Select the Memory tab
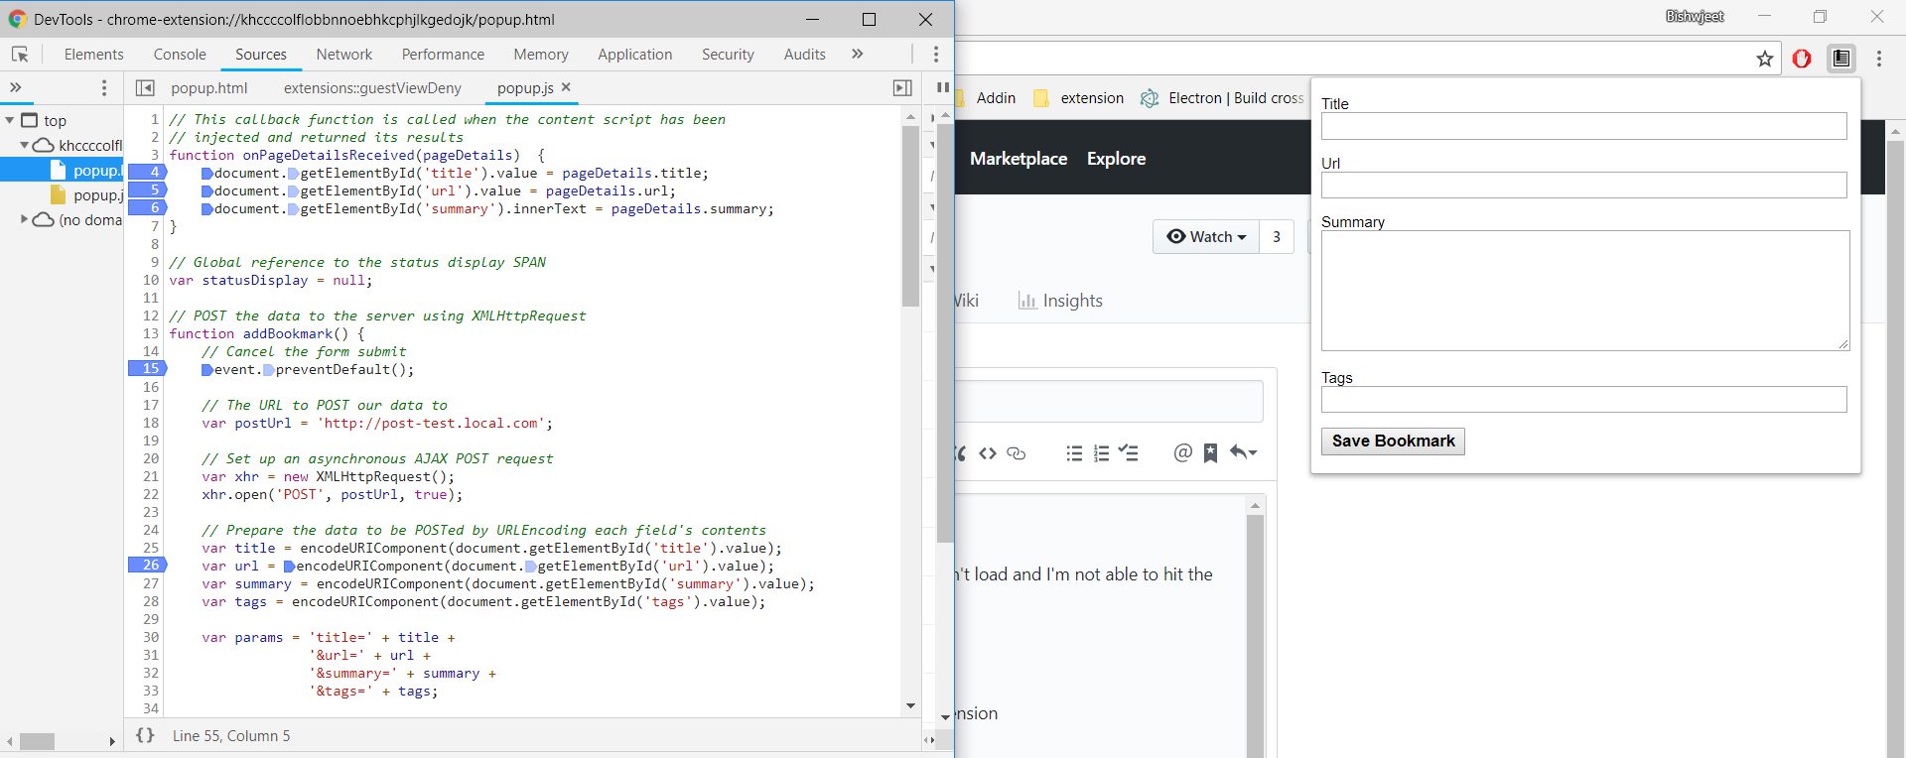The height and width of the screenshot is (758, 1906). tap(541, 55)
